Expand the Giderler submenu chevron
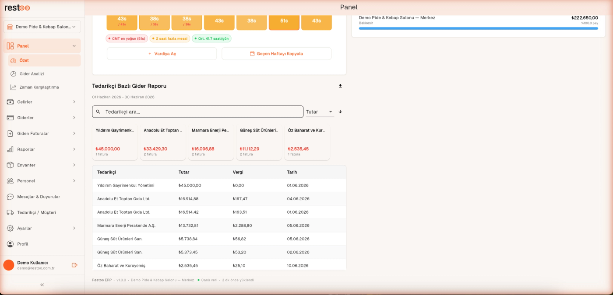This screenshot has height=295, width=613. pos(74,118)
